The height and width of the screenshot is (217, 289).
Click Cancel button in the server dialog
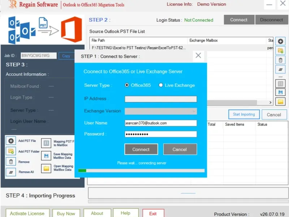point(180,149)
